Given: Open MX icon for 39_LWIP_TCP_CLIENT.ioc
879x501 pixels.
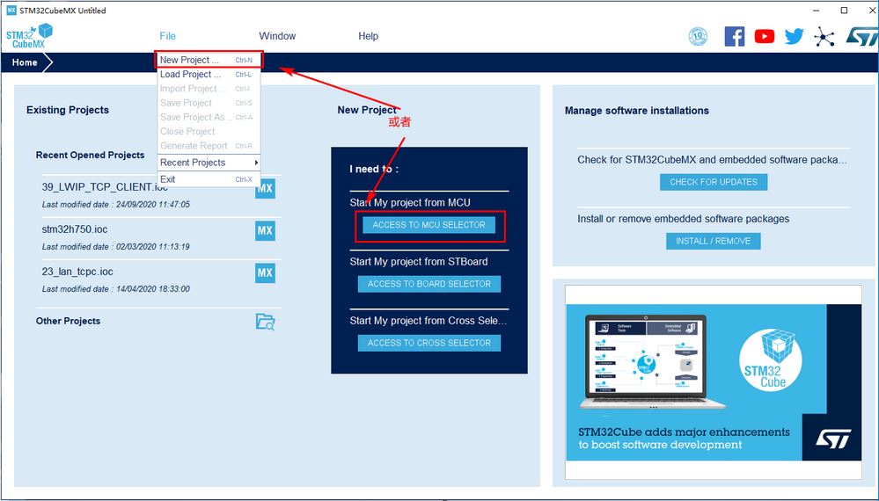Looking at the screenshot, I should point(265,189).
